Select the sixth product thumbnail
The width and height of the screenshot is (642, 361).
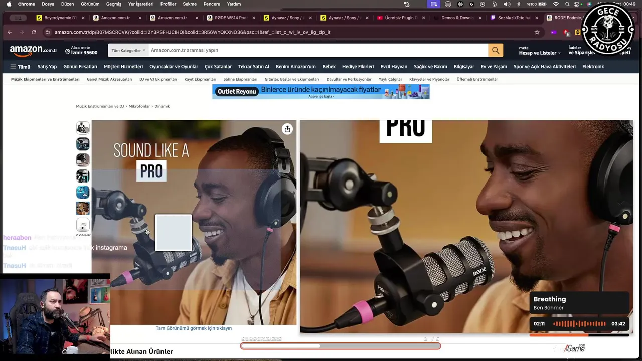pyautogui.click(x=83, y=208)
